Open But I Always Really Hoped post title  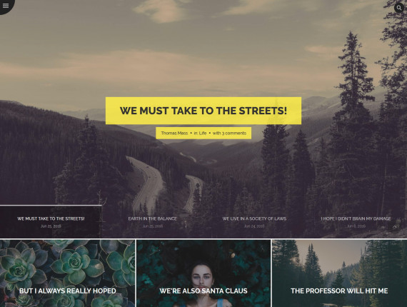[x=68, y=291]
